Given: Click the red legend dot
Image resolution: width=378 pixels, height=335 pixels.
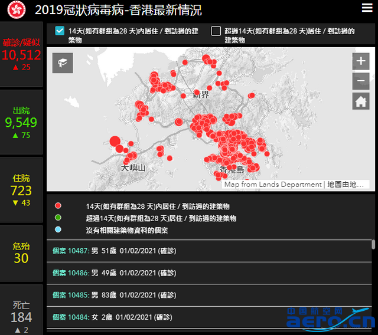Looking at the screenshot, I should point(58,206).
